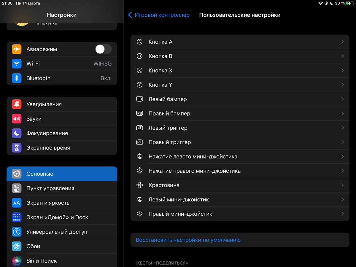Tap the Wi-Fi icon in sidebar
Screen dimensions: 356x267
(x=17, y=64)
